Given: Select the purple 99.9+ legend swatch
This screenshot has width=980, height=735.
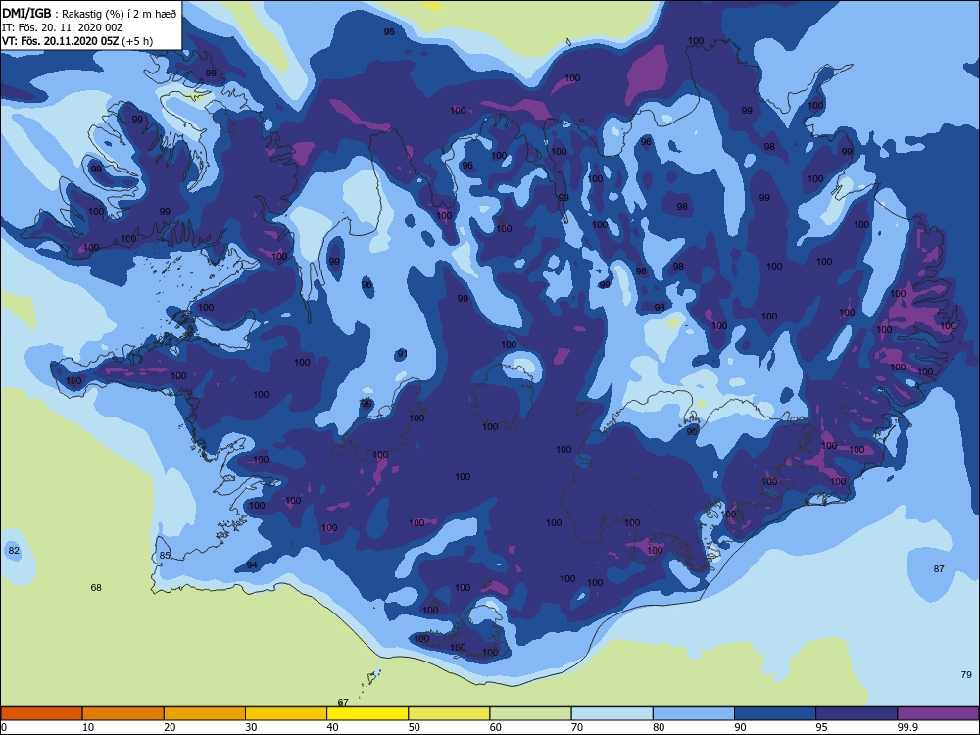Looking at the screenshot, I should coord(938,713).
